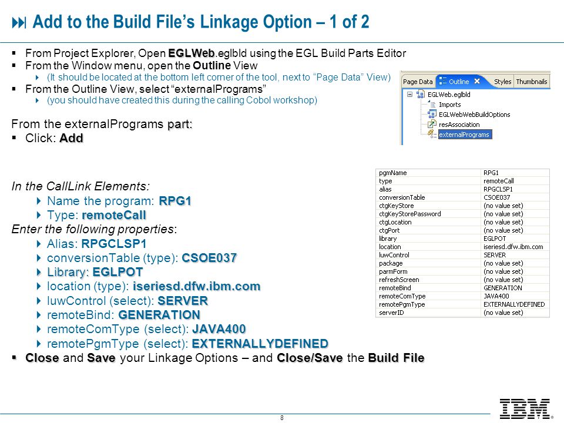Click the conversionTable value CSOE037
564x423 pixels.
(x=515, y=197)
